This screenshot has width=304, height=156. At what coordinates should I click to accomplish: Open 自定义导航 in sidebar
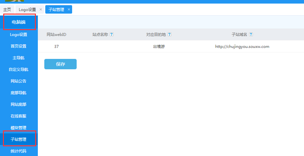tap(19, 70)
